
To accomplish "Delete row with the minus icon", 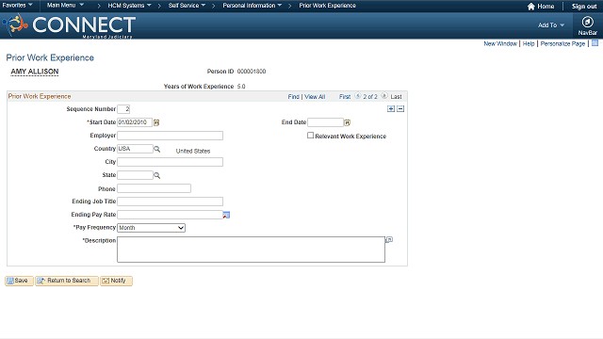I will point(400,109).
